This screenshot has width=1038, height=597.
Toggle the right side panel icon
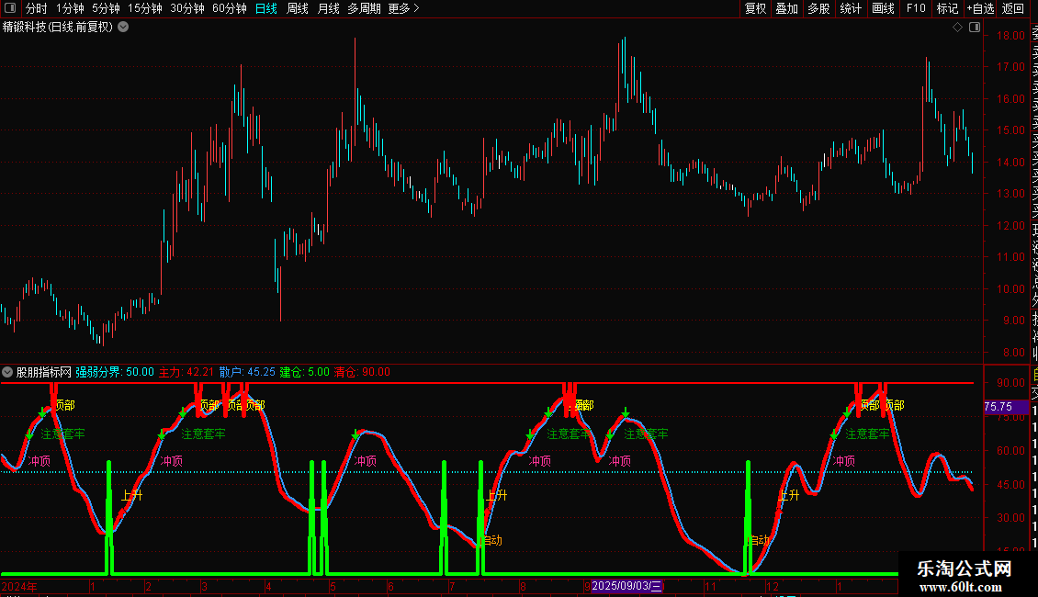[975, 28]
